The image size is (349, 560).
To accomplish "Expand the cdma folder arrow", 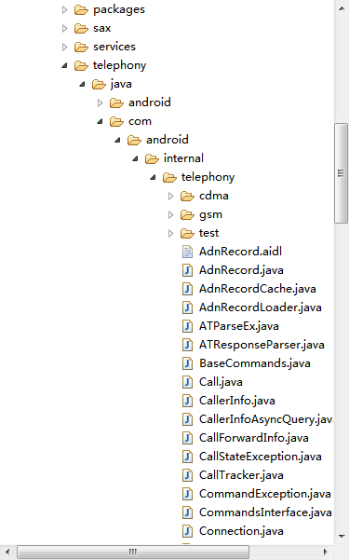I will 170,196.
